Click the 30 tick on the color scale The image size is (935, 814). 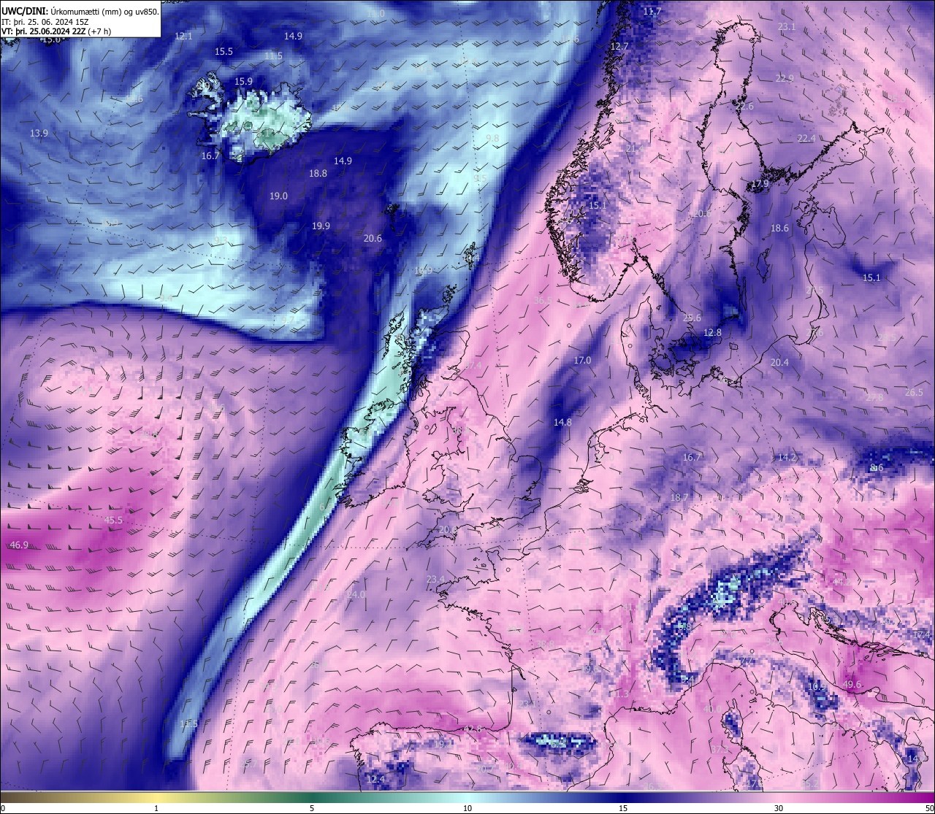[779, 808]
